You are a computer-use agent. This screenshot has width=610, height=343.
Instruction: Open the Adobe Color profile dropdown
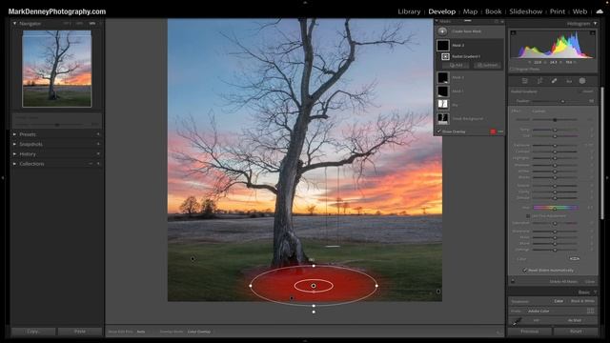coord(539,312)
